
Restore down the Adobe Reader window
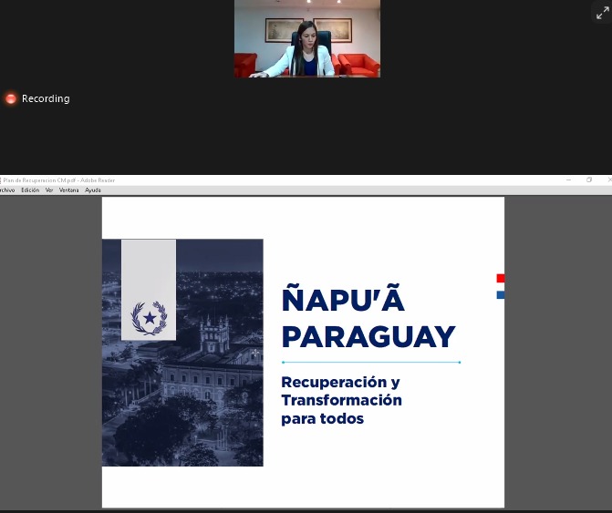(x=589, y=180)
